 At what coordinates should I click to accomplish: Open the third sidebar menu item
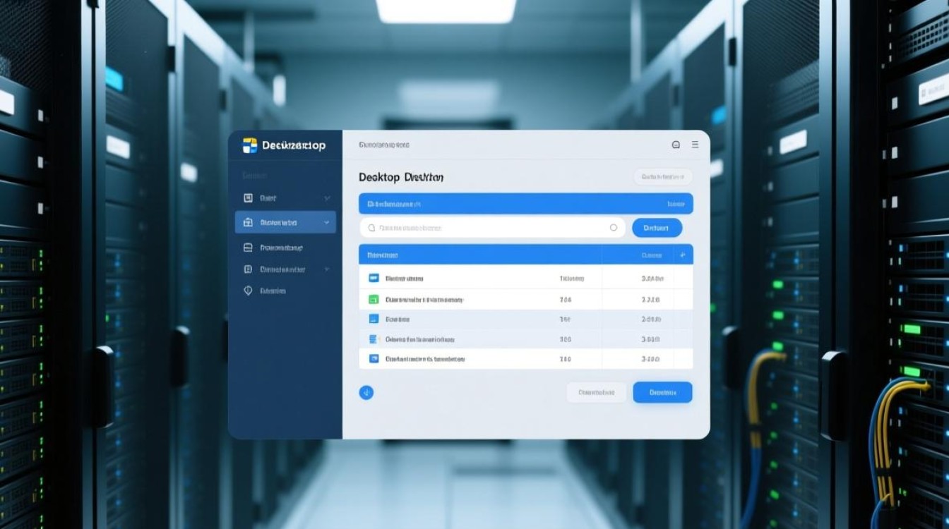tap(281, 248)
